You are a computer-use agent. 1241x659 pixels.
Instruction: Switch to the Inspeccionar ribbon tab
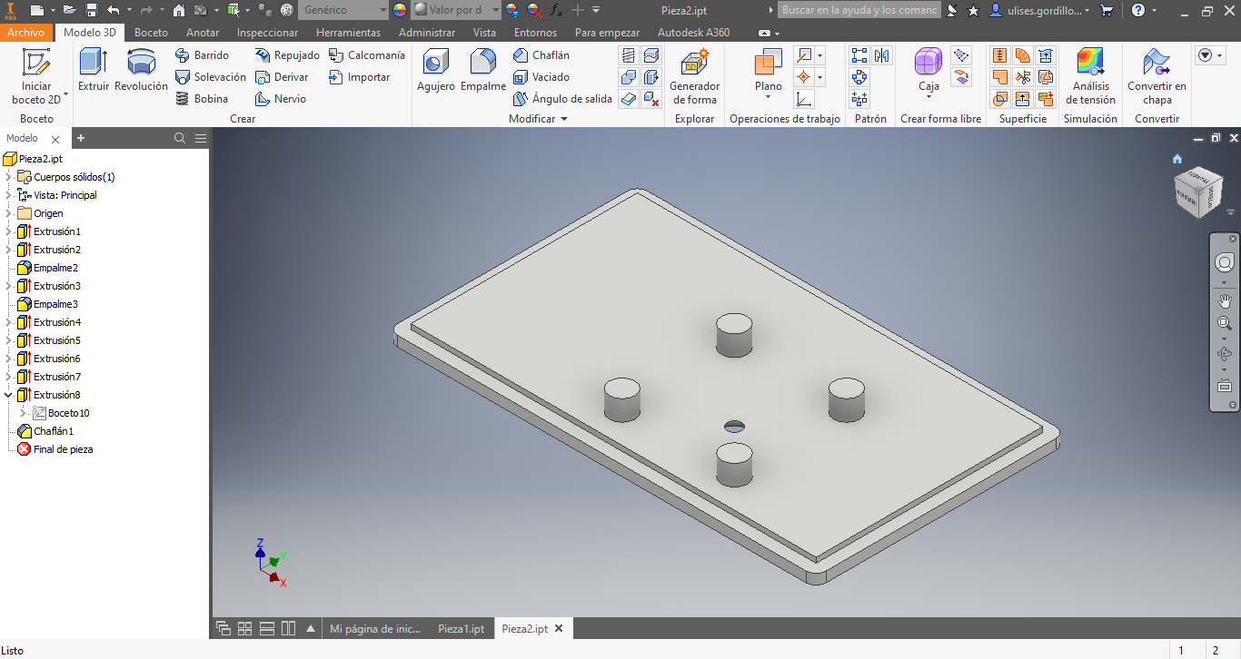[x=267, y=33]
